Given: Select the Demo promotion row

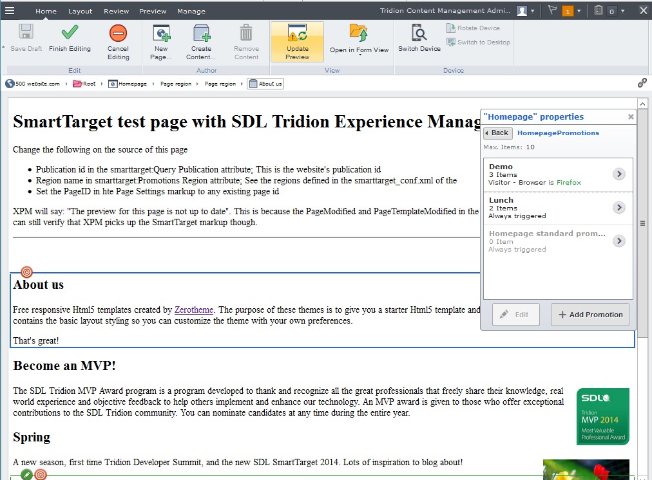Looking at the screenshot, I should pyautogui.click(x=558, y=174).
